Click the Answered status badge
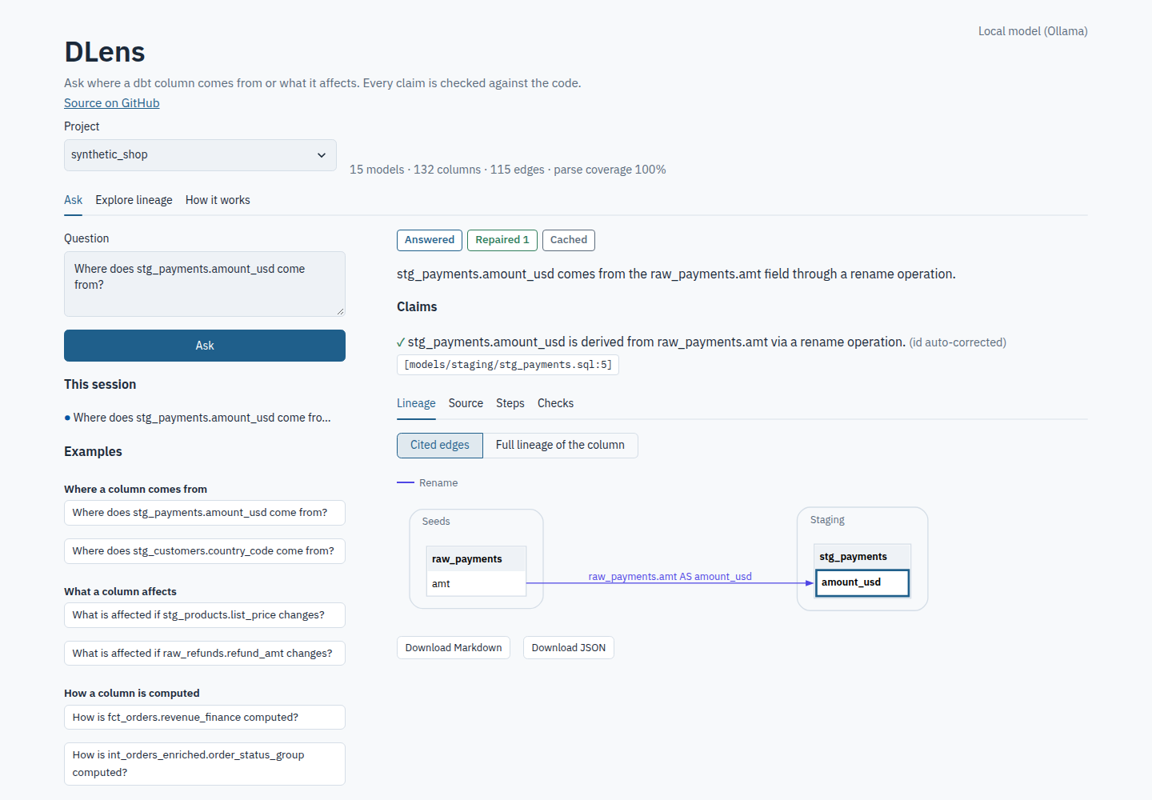The height and width of the screenshot is (800, 1152). tap(430, 240)
